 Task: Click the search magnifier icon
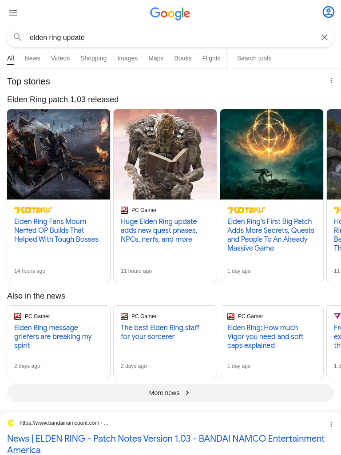(x=18, y=37)
